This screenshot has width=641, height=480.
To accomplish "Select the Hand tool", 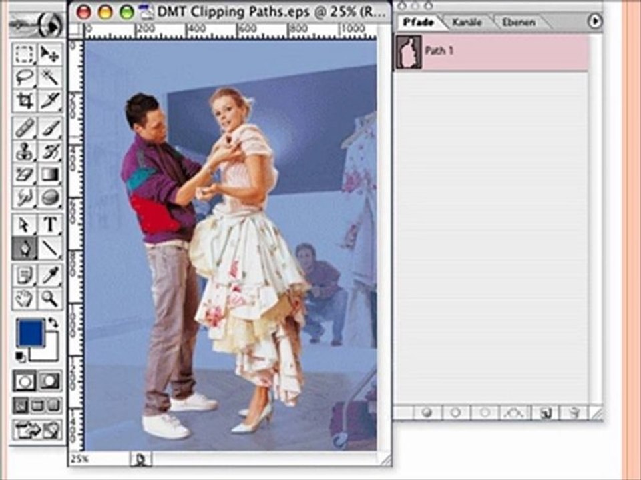I will (x=25, y=299).
